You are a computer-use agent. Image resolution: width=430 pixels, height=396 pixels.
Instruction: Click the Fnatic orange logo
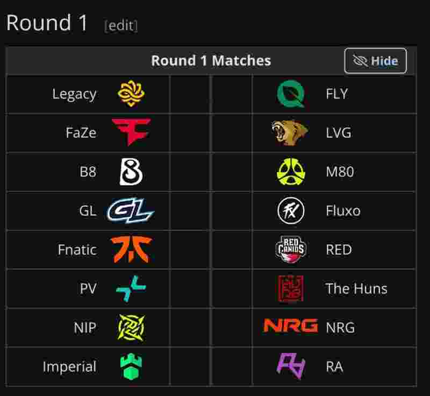pos(131,250)
